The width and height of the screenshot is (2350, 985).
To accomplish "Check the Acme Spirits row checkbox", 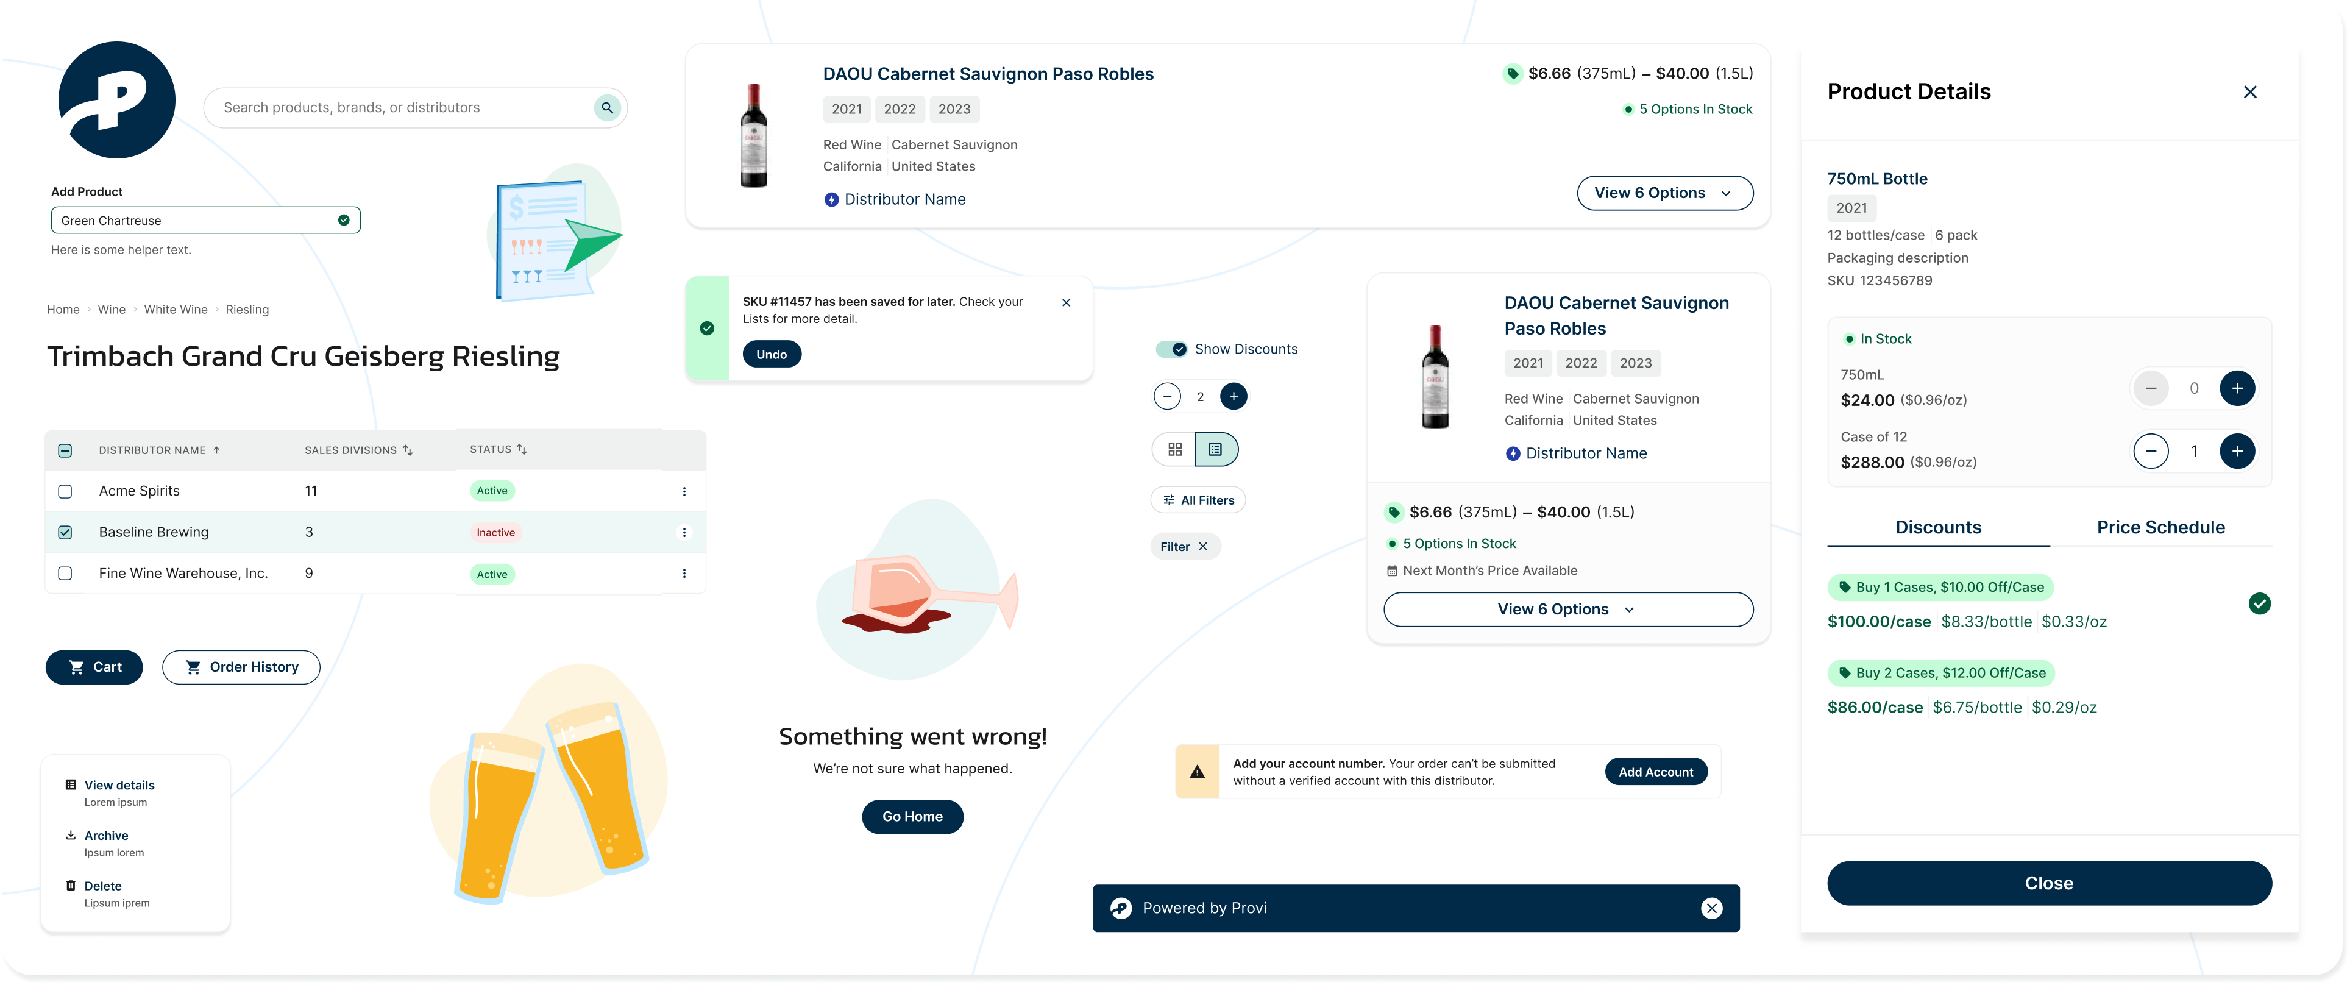I will point(65,492).
